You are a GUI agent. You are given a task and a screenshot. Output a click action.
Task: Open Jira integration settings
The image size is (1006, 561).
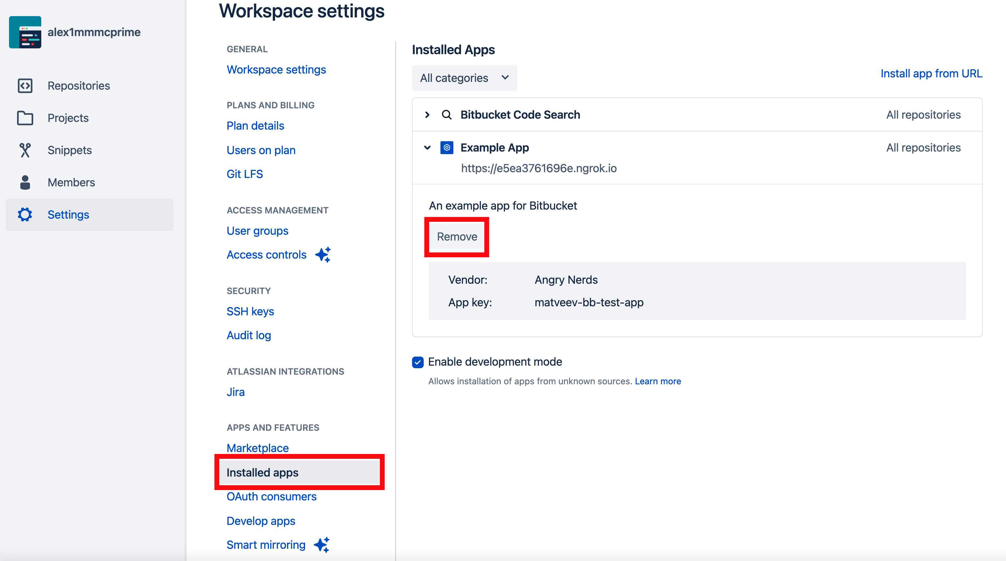coord(235,392)
